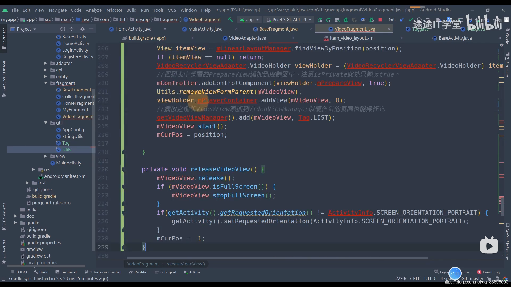Click the releaseVideoView() breadcrumb below editor
Image resolution: width=511 pixels, height=287 pixels.
(x=186, y=264)
